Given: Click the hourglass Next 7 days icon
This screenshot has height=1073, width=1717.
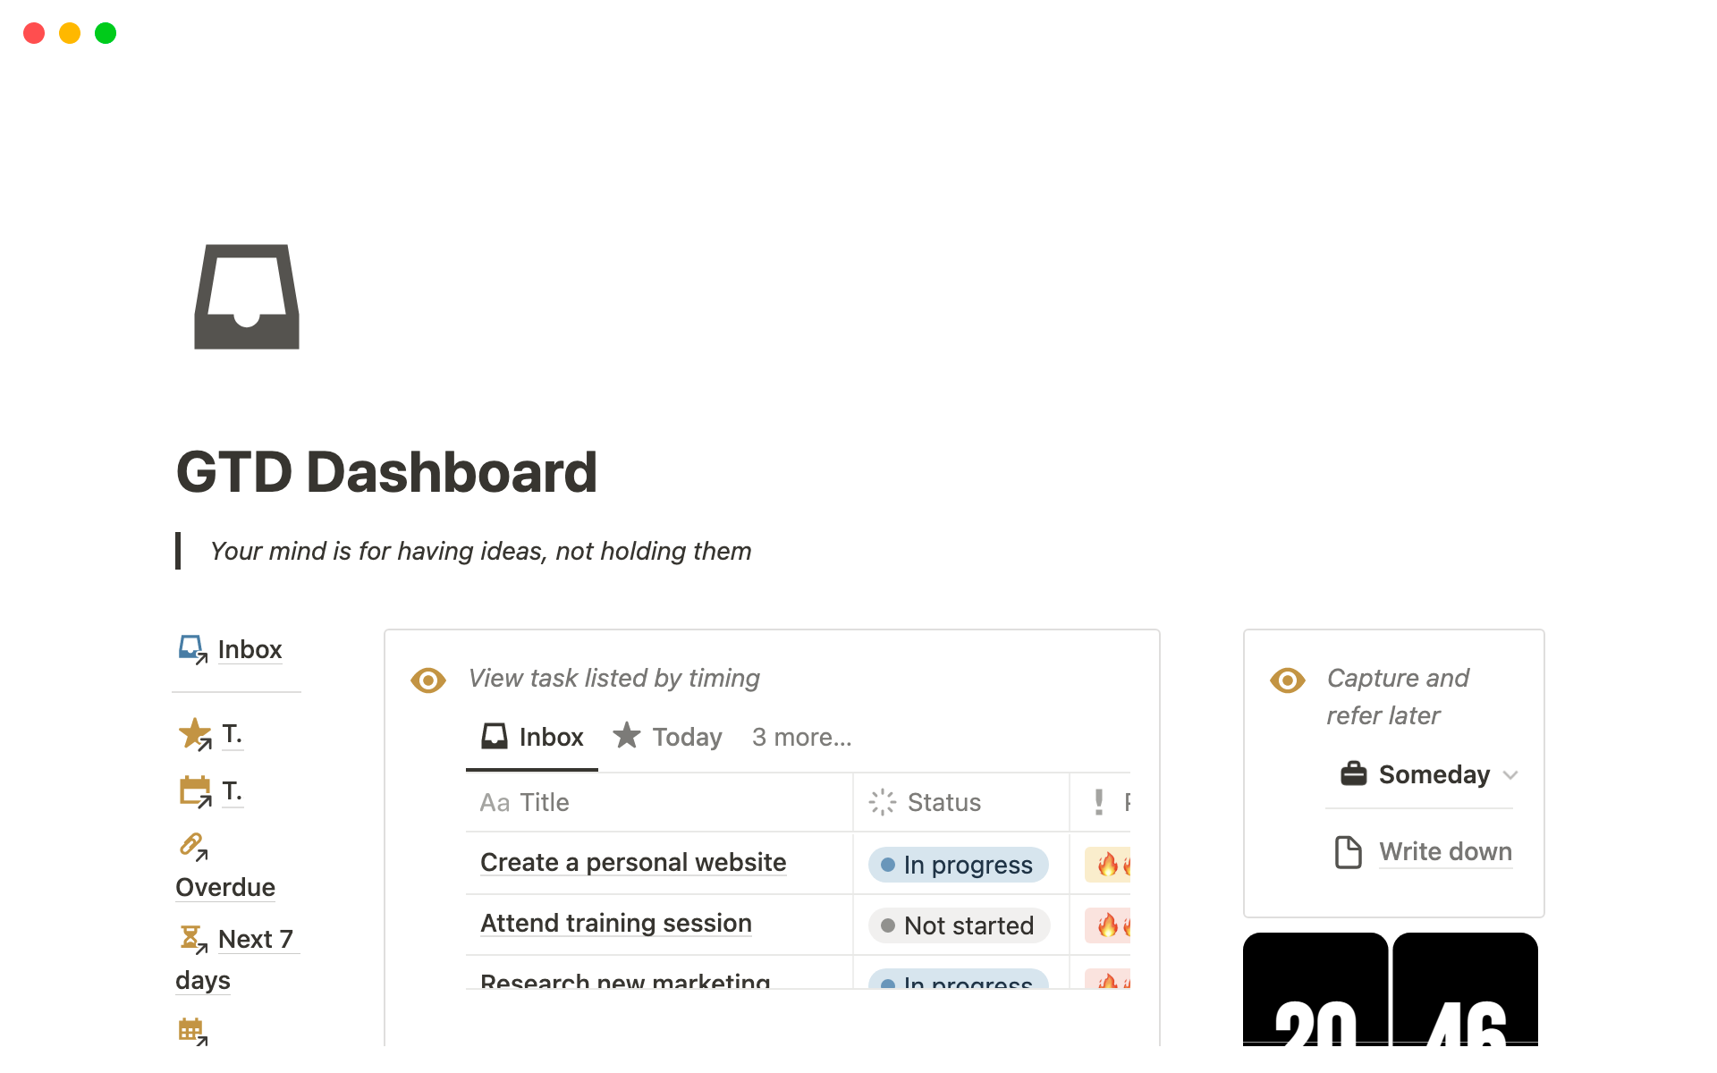Looking at the screenshot, I should click(192, 938).
